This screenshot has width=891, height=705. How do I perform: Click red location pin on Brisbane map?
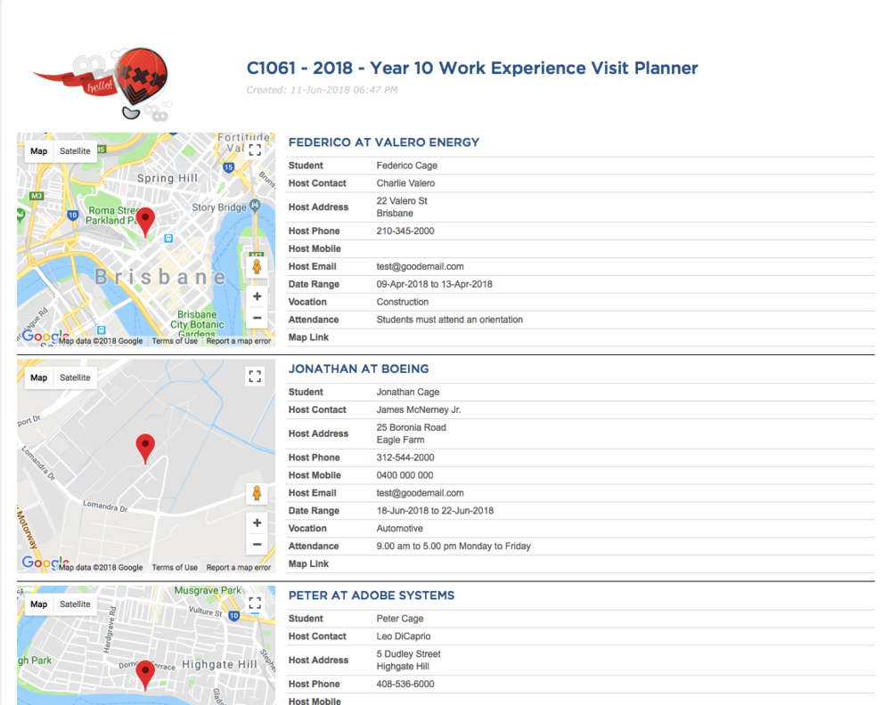click(145, 221)
